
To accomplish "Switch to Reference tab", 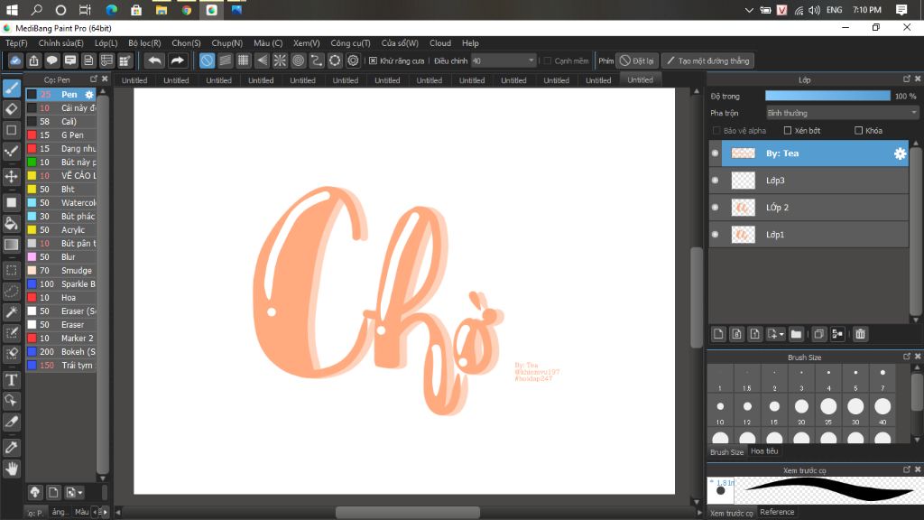I will coord(777,512).
